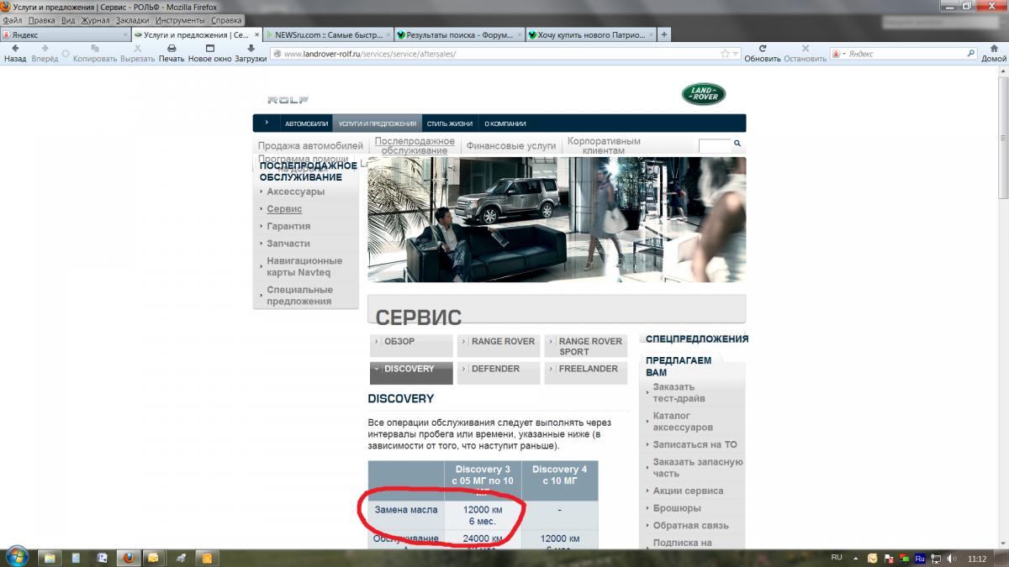
Task: Switch to the NEWSru.com browser tab
Action: pos(328,35)
